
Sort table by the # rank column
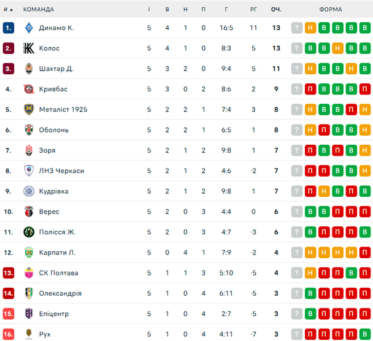[x=8, y=9]
